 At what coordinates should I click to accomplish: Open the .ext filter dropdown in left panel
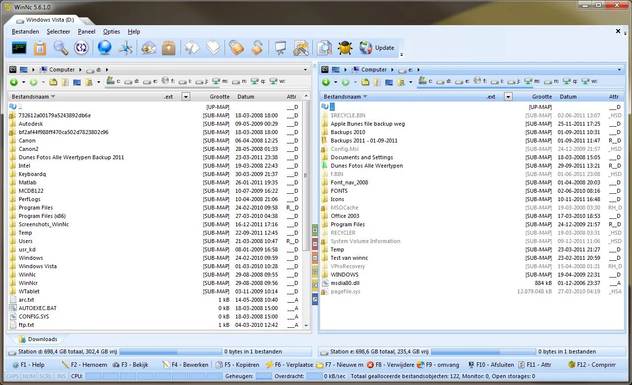[186, 97]
